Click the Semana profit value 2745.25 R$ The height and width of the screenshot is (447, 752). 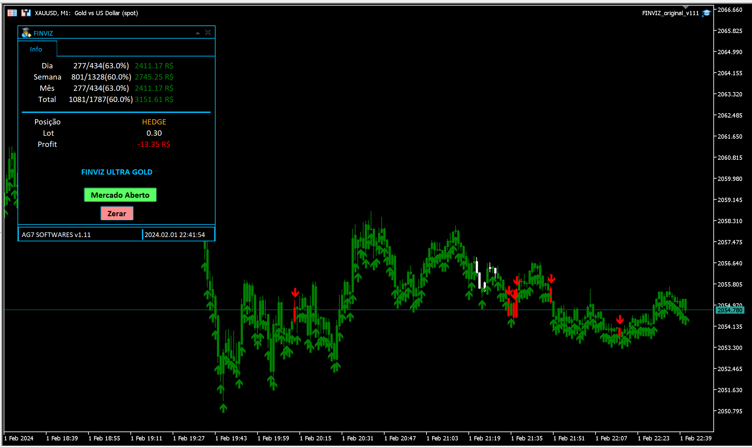pyautogui.click(x=154, y=77)
